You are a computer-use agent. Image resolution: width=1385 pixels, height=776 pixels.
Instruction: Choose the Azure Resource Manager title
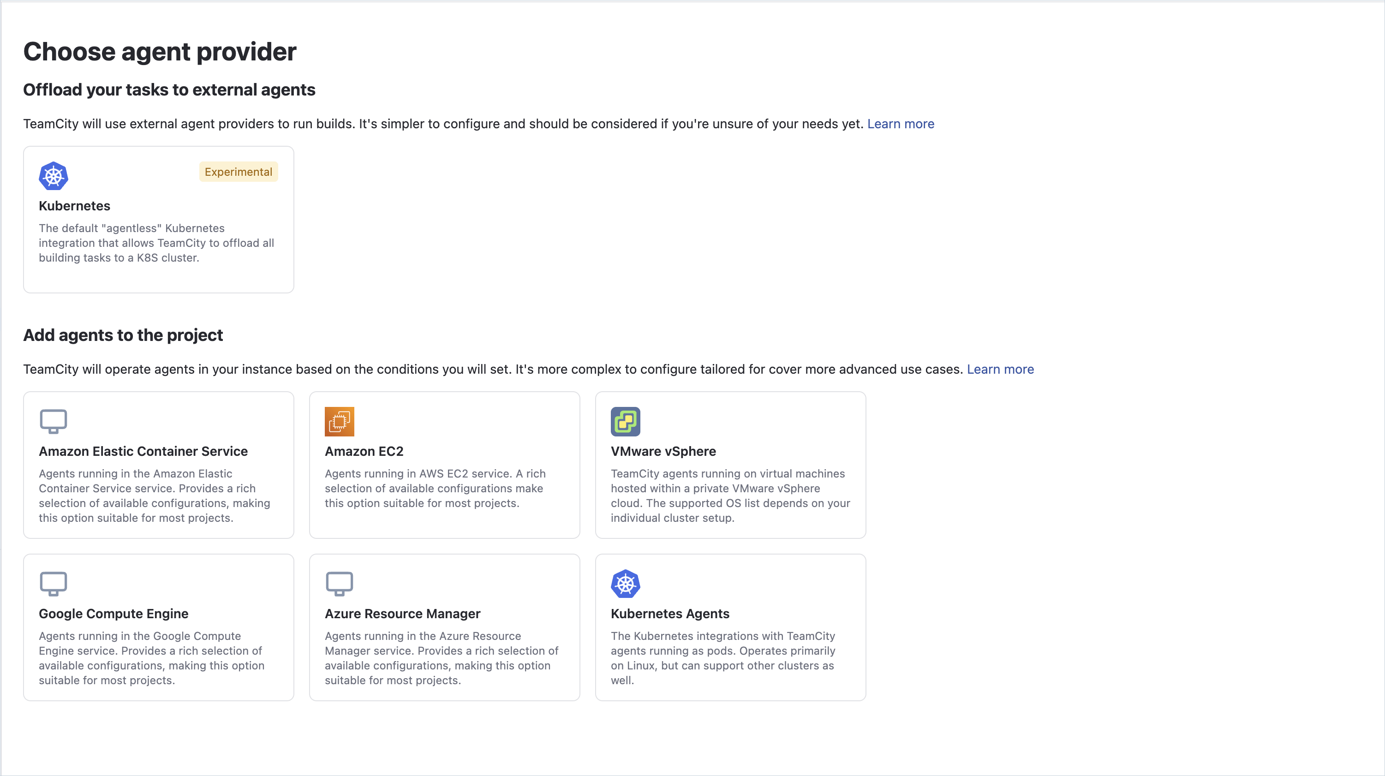402,614
